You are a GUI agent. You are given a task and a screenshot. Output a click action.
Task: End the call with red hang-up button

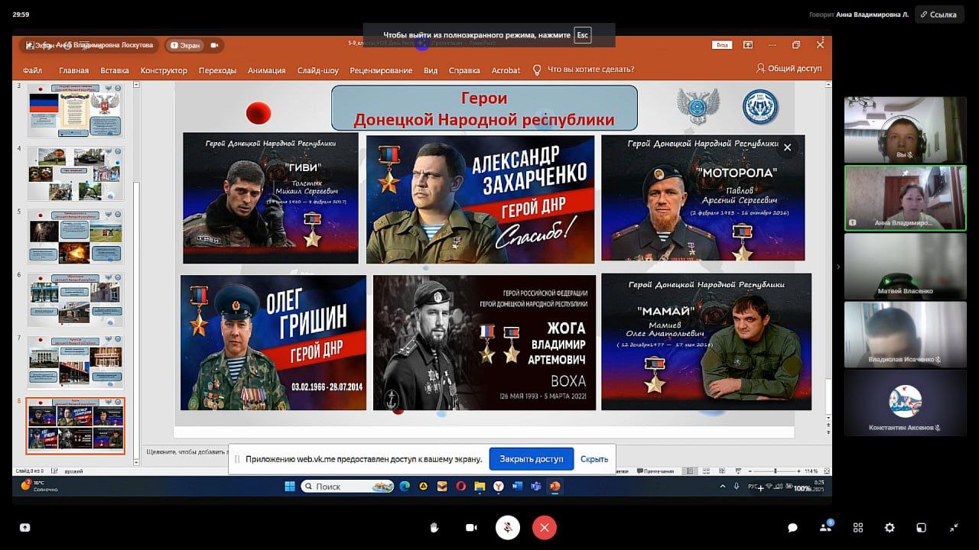pyautogui.click(x=544, y=527)
